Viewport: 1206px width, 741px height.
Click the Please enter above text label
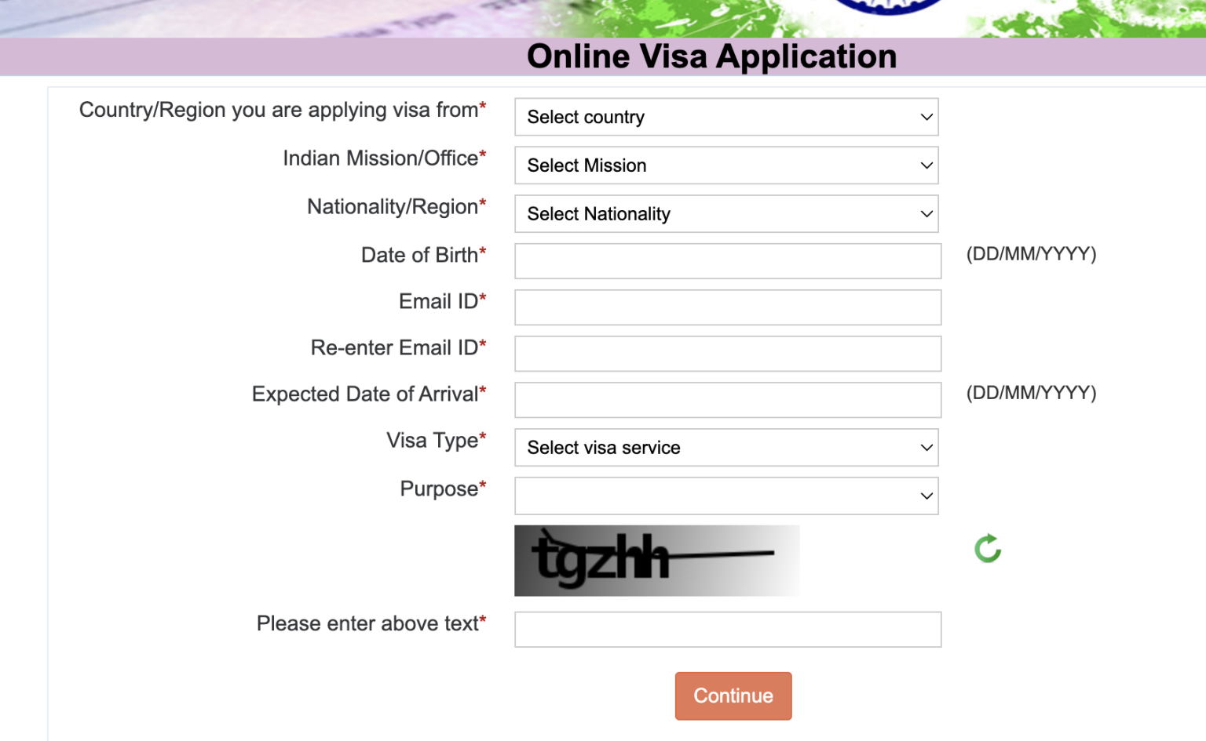coord(367,623)
